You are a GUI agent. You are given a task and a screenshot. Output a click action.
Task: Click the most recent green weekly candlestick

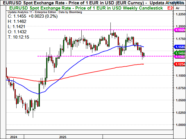(144, 55)
